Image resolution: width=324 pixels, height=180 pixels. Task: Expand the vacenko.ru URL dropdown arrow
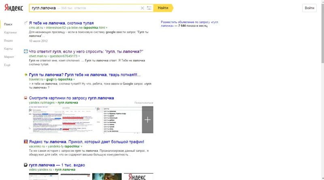81,146
